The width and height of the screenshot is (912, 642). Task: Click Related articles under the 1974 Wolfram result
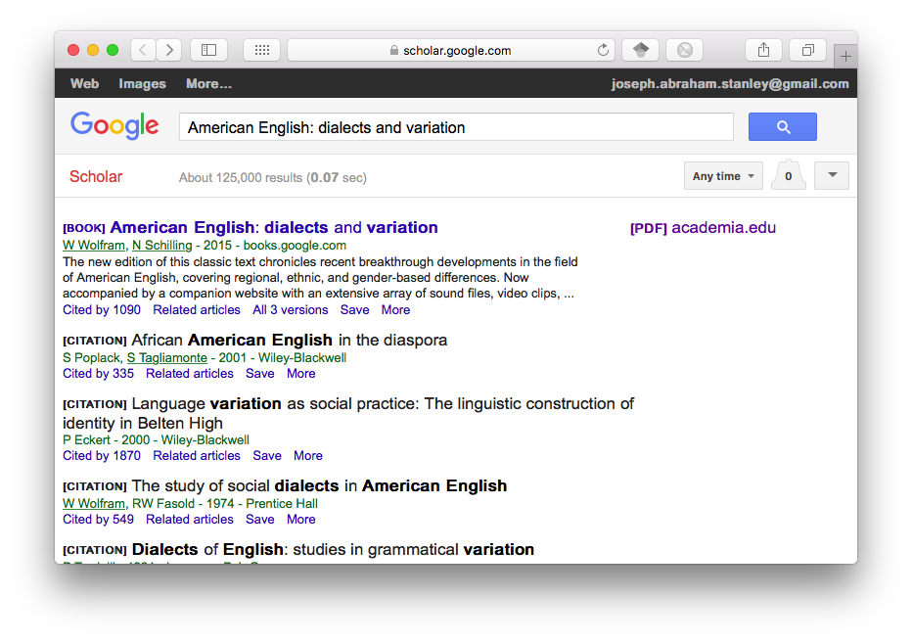coord(190,520)
